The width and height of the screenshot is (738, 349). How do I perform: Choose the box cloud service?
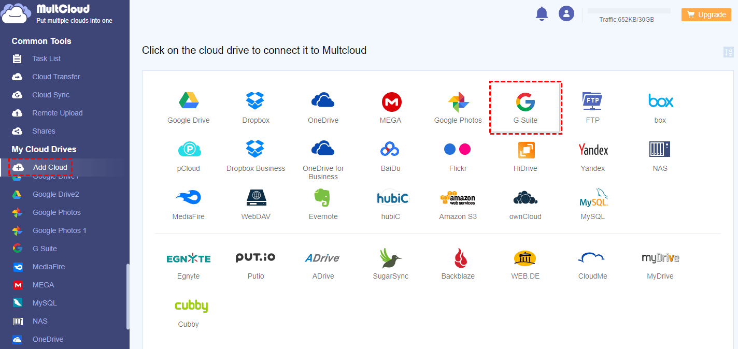point(660,108)
